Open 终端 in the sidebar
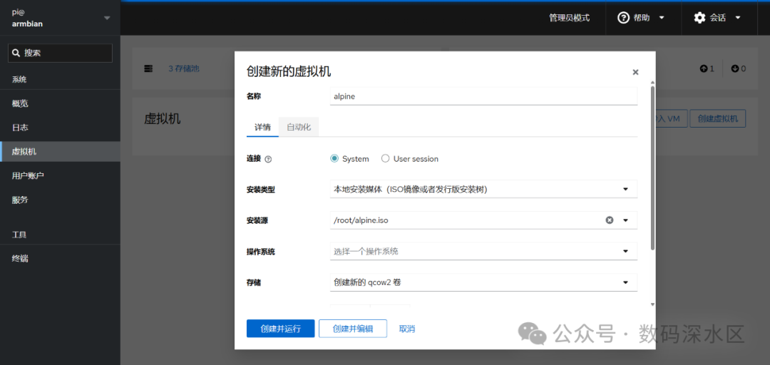This screenshot has height=365, width=770. [60, 258]
